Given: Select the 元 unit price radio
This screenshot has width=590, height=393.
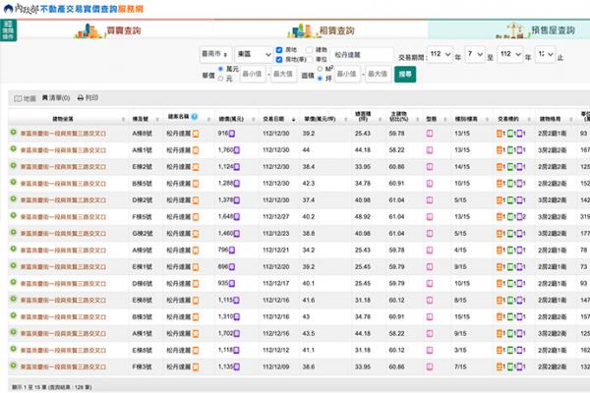Looking at the screenshot, I should coord(221,79).
